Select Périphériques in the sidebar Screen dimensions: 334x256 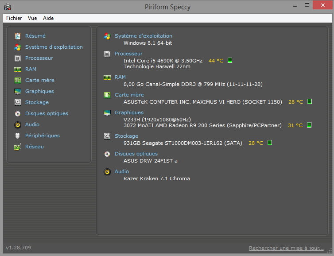(43, 136)
